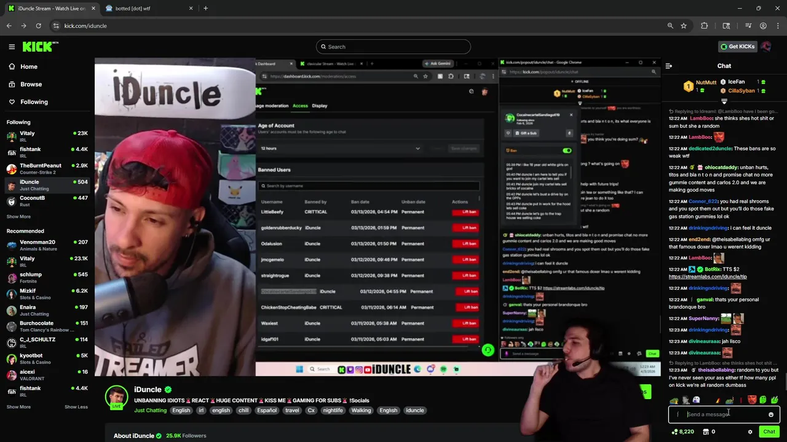Click the Cx tag
The height and width of the screenshot is (442, 787).
[x=311, y=410]
